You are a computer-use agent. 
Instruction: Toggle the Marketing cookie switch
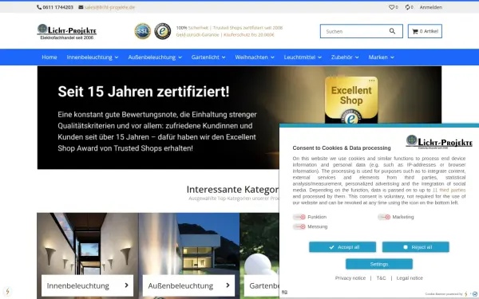point(384,217)
